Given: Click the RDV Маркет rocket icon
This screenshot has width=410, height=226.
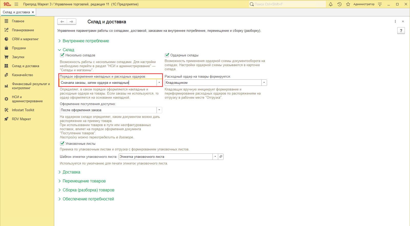Looking at the screenshot, I should click(6, 119).
